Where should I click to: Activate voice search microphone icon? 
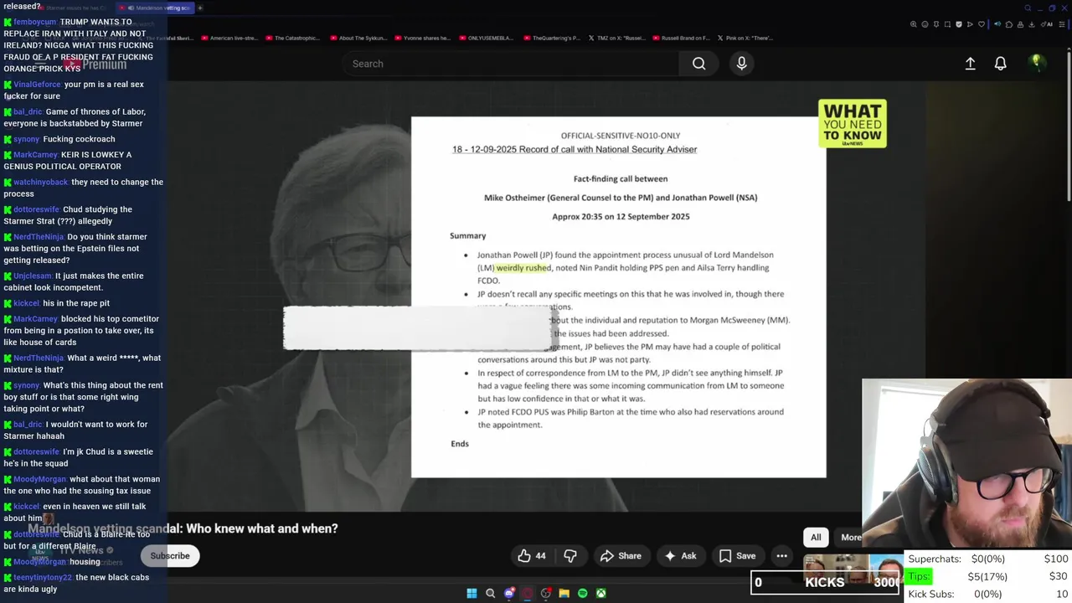click(741, 64)
